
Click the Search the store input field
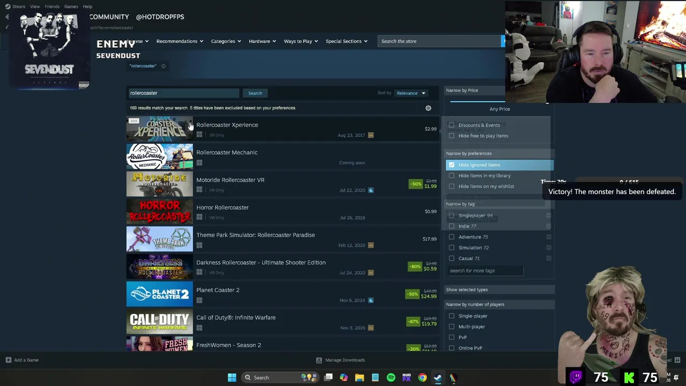click(x=439, y=41)
